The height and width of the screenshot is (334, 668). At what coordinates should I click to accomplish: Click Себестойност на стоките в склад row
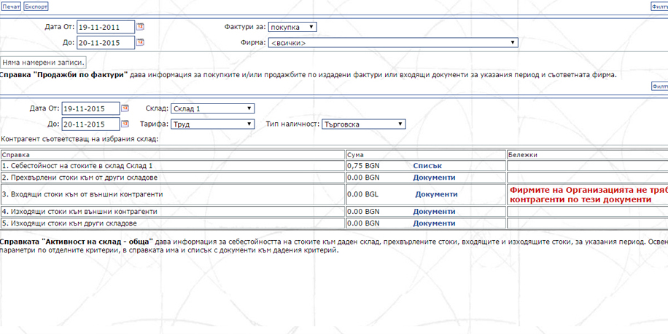coord(173,166)
